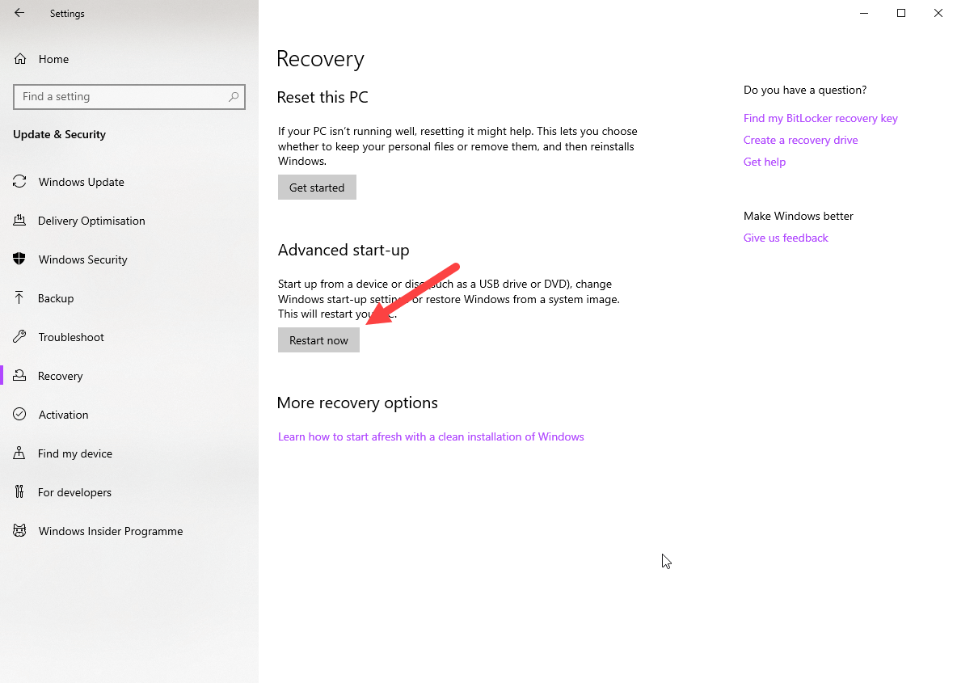Image resolution: width=957 pixels, height=683 pixels.
Task: Select Delivery Optimisation in the sidebar
Action: pos(91,221)
